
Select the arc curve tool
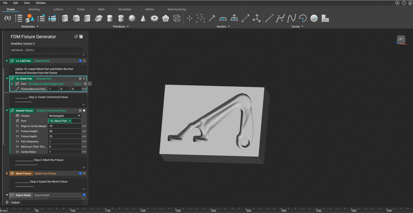[x=303, y=18]
